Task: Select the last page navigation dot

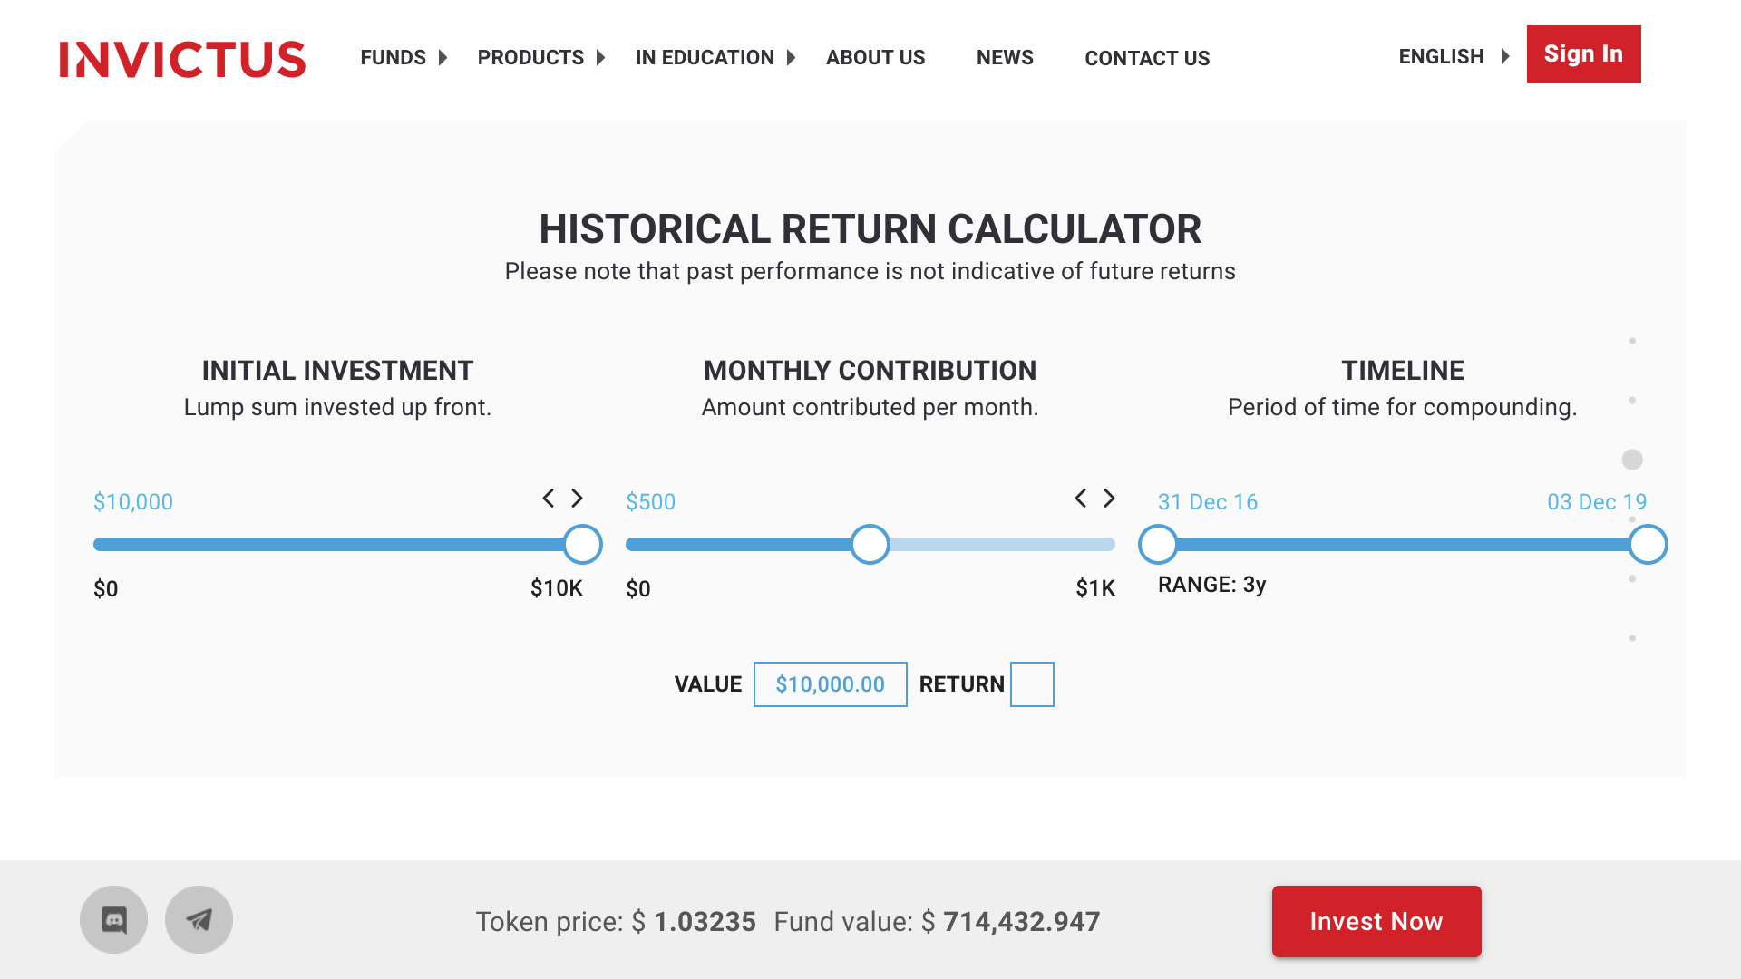Action: [x=1632, y=638]
